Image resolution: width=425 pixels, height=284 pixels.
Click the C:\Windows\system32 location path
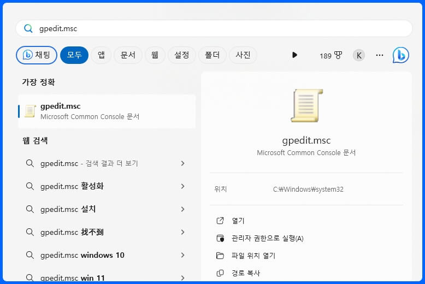[x=308, y=189]
